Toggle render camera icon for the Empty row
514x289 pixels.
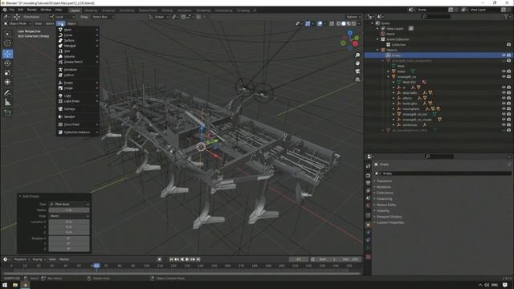coord(508,55)
